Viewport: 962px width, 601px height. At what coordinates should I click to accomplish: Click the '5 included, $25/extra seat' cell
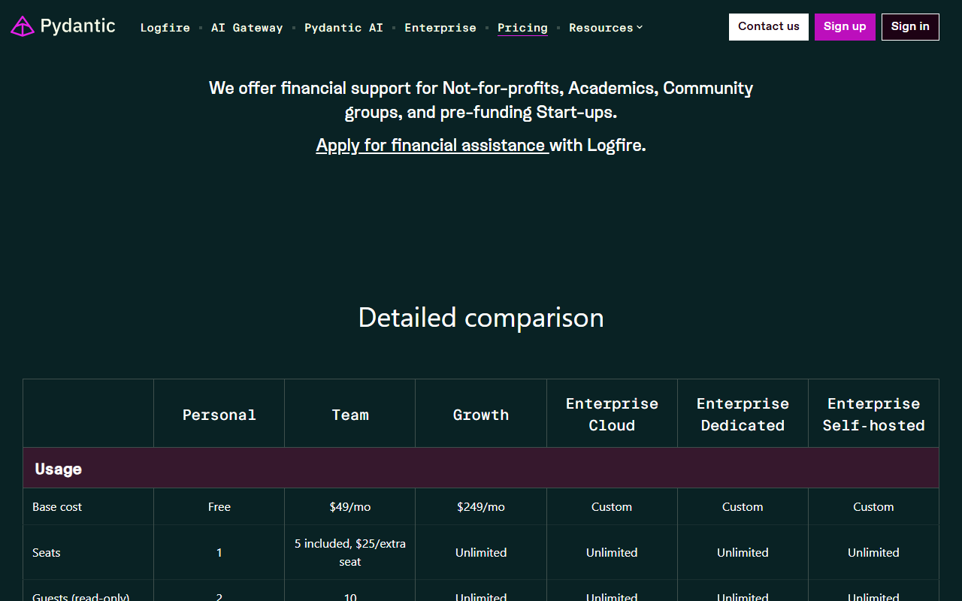point(350,553)
